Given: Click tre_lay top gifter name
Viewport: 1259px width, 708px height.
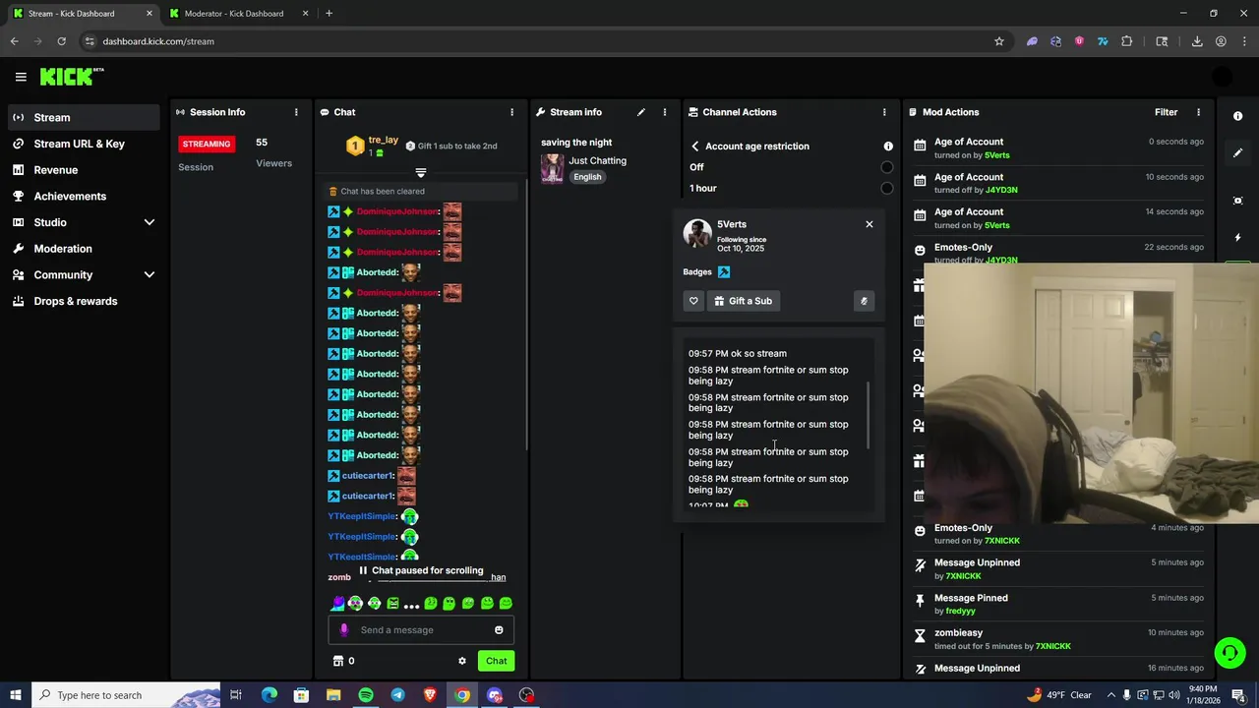Looking at the screenshot, I should tap(384, 140).
